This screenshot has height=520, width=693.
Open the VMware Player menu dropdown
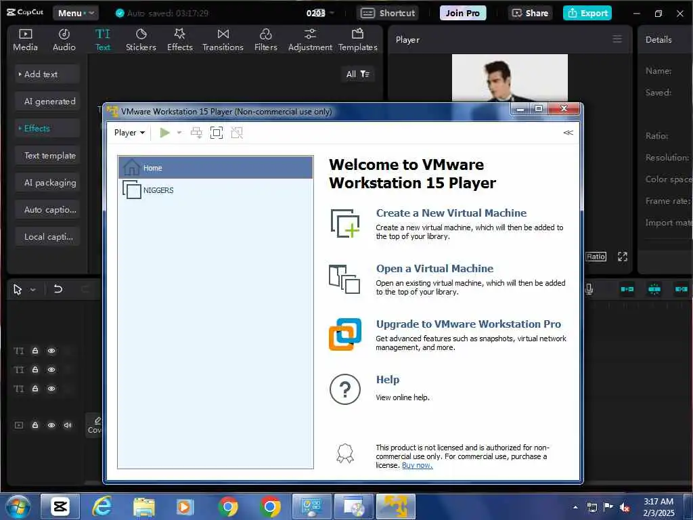(129, 133)
